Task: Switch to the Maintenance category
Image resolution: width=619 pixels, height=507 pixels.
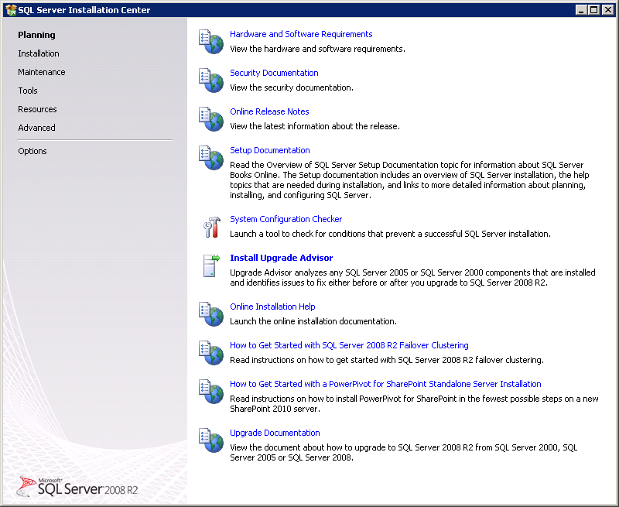Action: point(42,72)
